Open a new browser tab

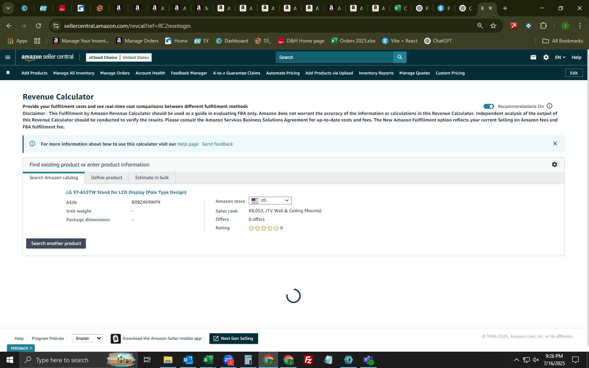tap(505, 8)
